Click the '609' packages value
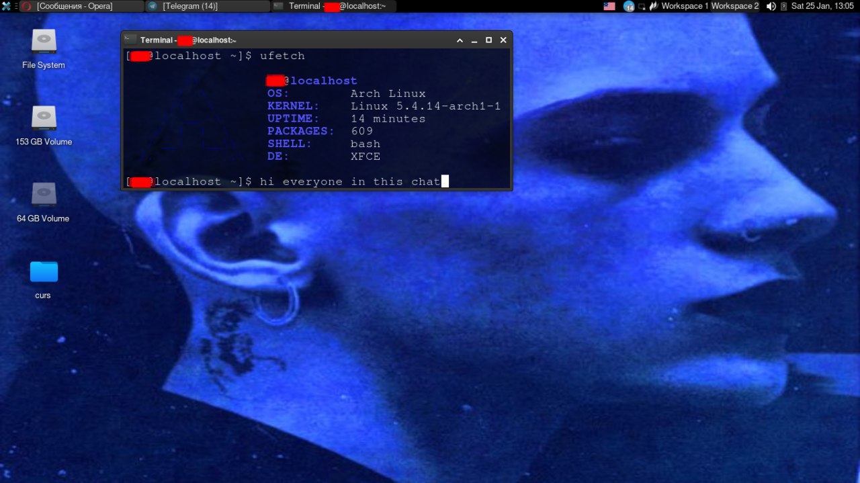 [x=361, y=131]
